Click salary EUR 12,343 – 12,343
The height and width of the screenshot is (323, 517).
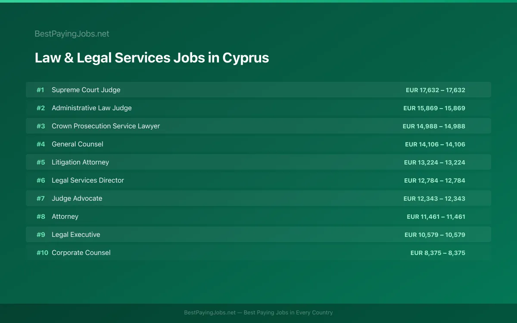click(434, 199)
